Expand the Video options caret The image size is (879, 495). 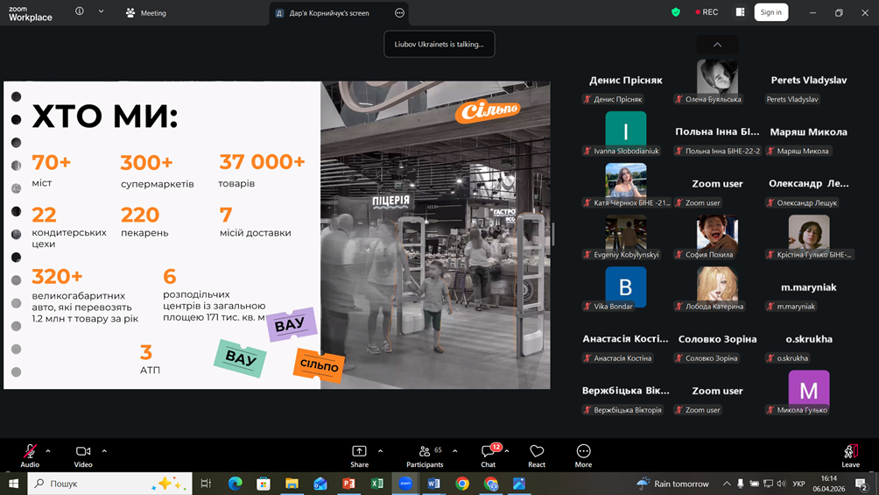[x=104, y=451]
